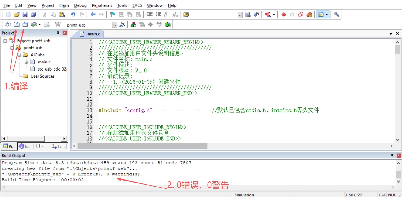The width and height of the screenshot is (402, 197).
Task: Open Configuration using the wrench icon
Action: pos(336,14)
